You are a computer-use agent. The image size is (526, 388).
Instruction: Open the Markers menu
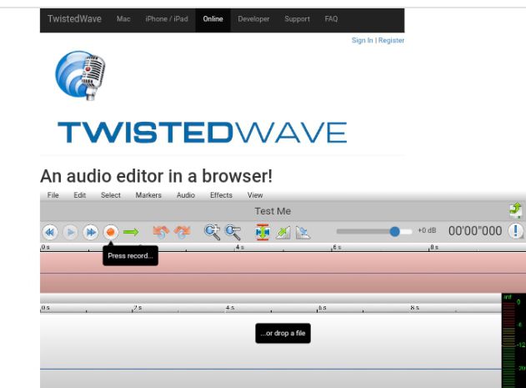pyautogui.click(x=148, y=195)
